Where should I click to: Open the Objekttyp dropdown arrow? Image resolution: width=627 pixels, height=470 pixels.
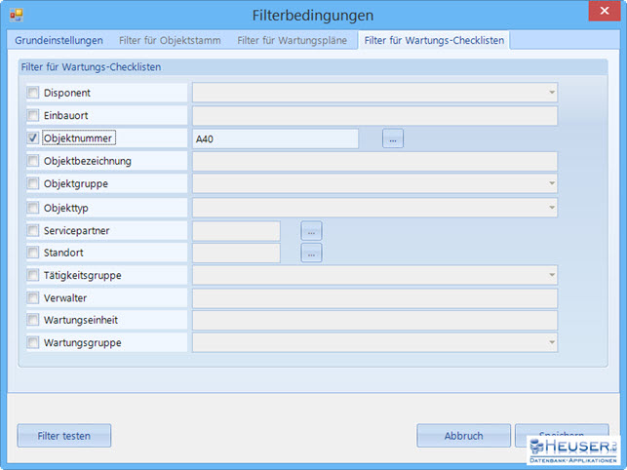coord(551,208)
